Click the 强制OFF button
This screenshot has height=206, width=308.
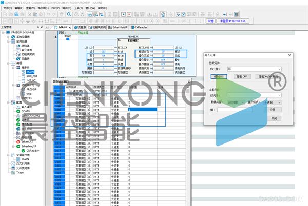pyautogui.click(x=242, y=76)
